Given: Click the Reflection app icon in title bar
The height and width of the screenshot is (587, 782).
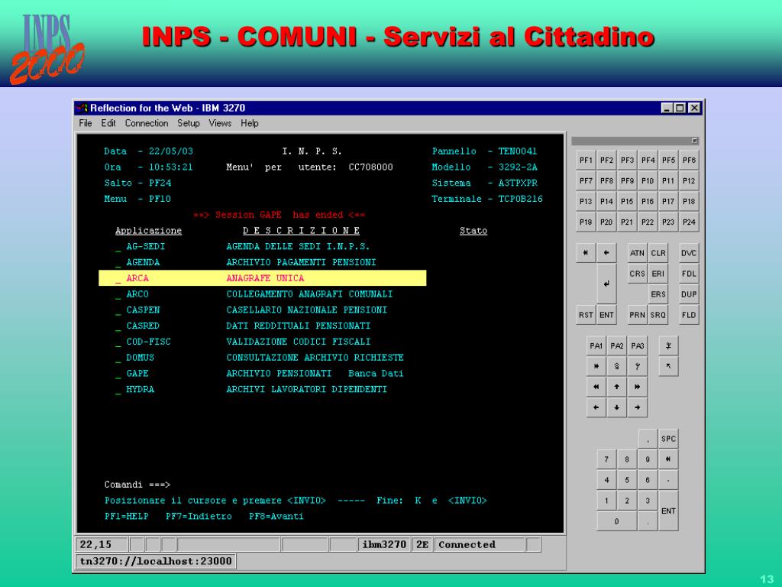Looking at the screenshot, I should pos(82,108).
